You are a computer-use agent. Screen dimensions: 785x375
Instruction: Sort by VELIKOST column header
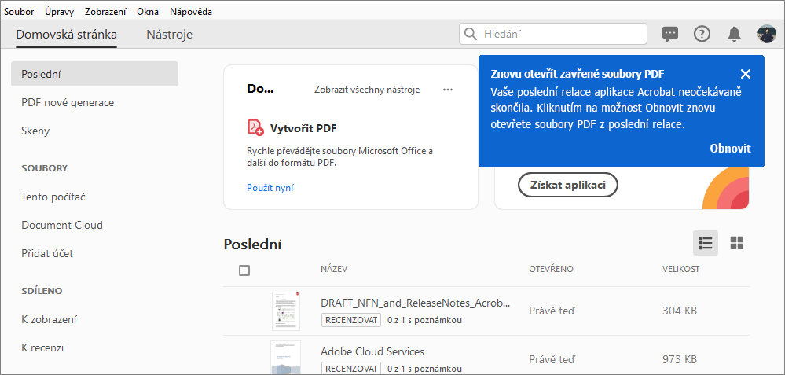click(680, 270)
